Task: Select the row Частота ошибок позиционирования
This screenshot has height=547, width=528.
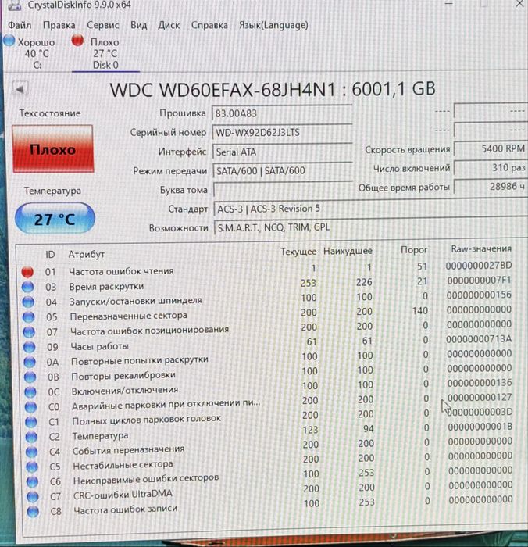Action: point(268,329)
